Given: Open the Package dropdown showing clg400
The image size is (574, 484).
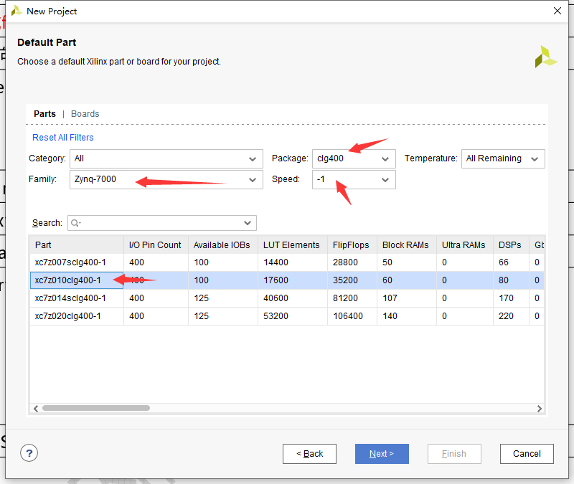Looking at the screenshot, I should tap(354, 158).
